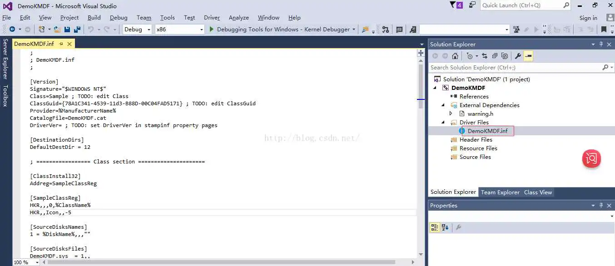This screenshot has width=615, height=266.
Task: Switch to the Team Explorer tab
Action: (x=500, y=192)
